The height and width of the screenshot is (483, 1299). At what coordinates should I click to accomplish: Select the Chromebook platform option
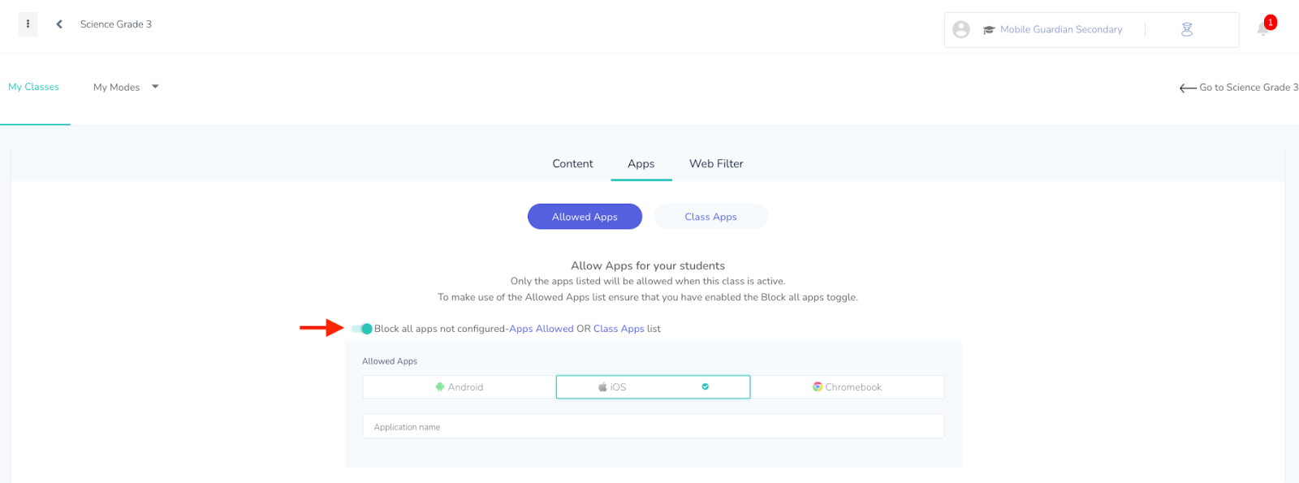click(848, 387)
